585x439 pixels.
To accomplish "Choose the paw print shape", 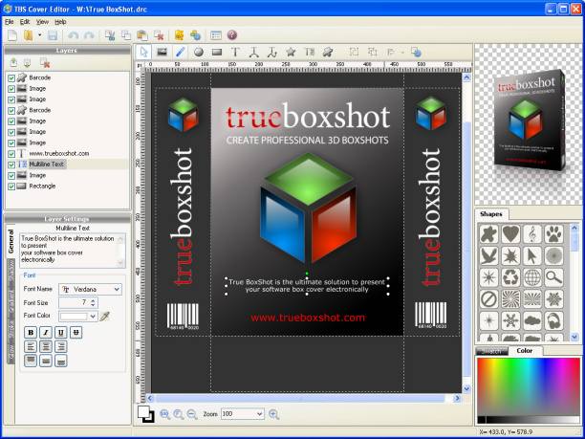I will point(553,234).
